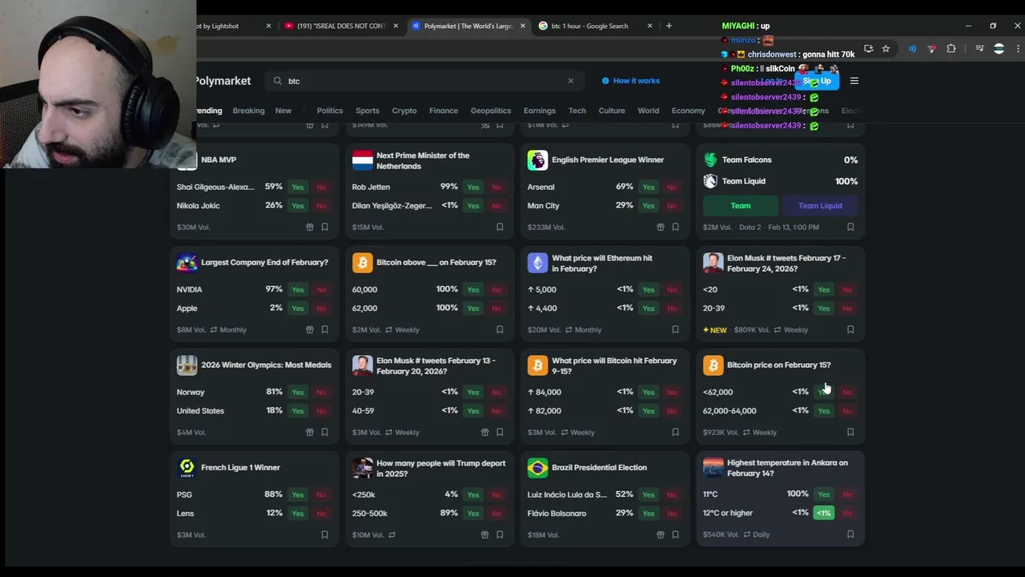
Task: Open the Finance category
Action: 444,111
